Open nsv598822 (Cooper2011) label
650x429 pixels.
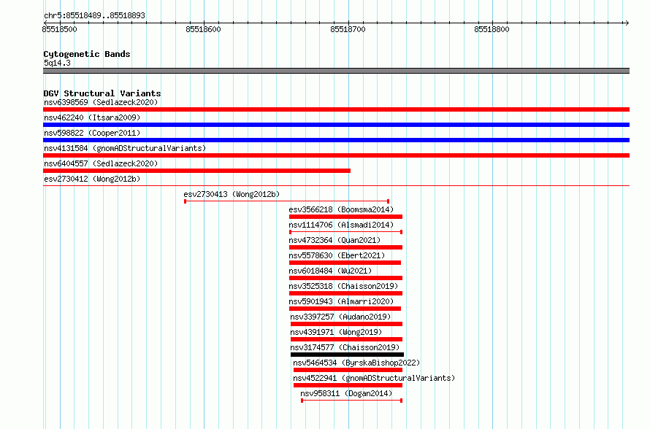tap(92, 133)
